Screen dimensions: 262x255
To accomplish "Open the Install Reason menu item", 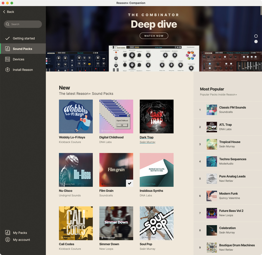I will 23,70.
